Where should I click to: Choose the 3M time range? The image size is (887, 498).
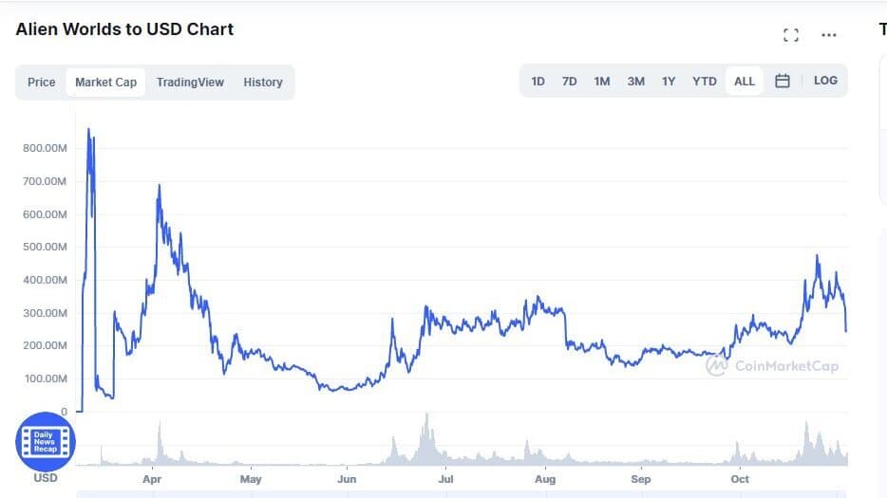(x=636, y=82)
